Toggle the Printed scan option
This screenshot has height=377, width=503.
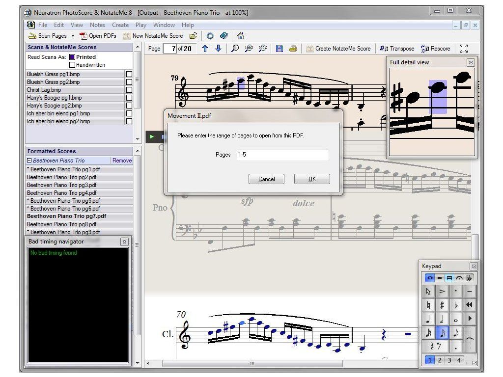(72, 57)
